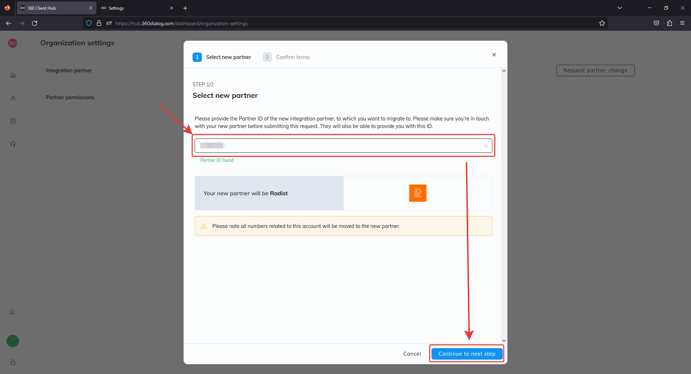Open the insights chart sidebar icon
The image size is (691, 374).
(13, 121)
